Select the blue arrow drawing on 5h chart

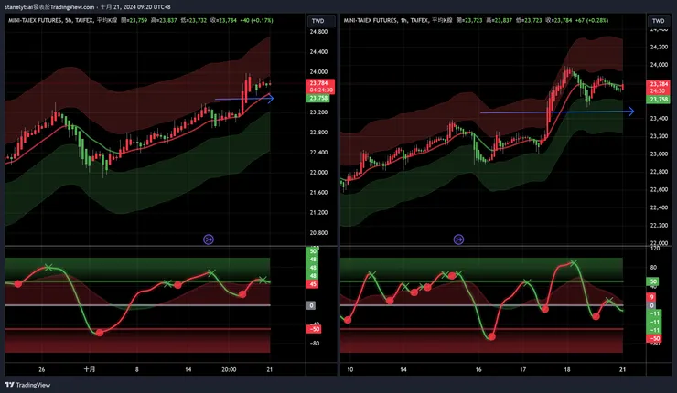coord(244,99)
